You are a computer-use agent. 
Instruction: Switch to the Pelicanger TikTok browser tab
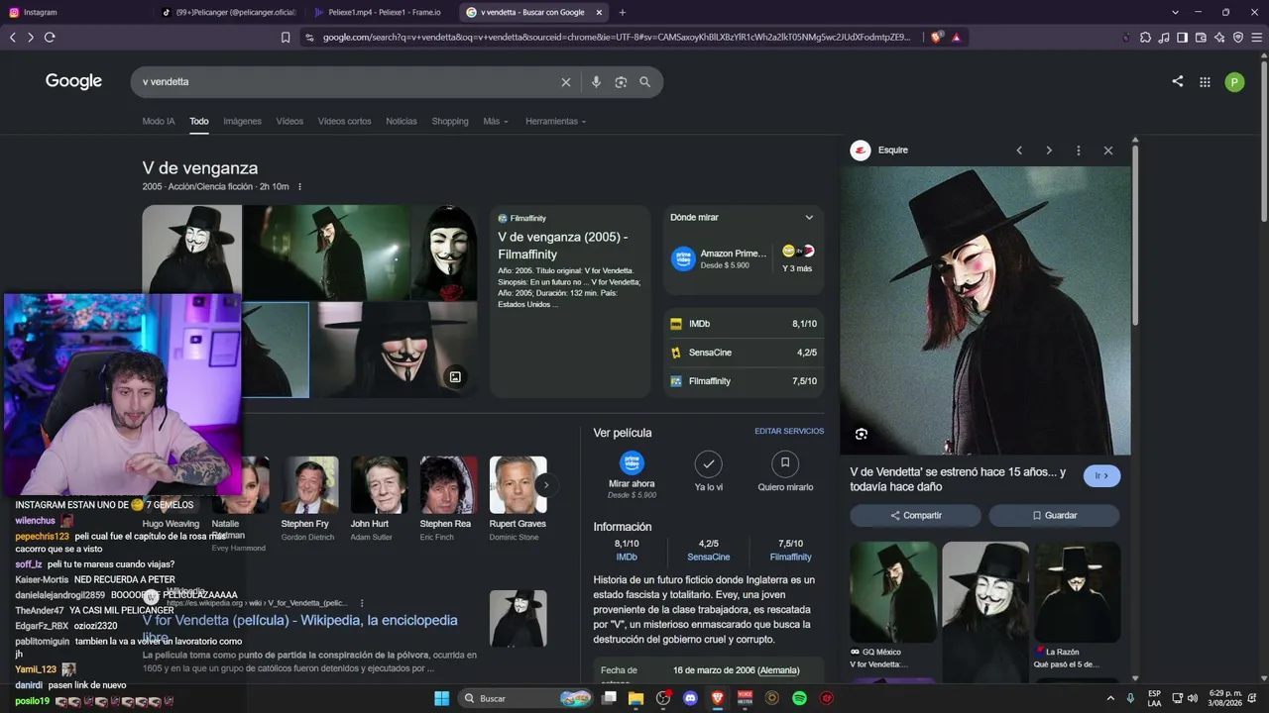click(x=228, y=12)
